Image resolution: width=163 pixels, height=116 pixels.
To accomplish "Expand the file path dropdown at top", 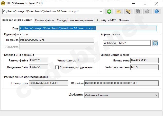I will pos(101,12).
